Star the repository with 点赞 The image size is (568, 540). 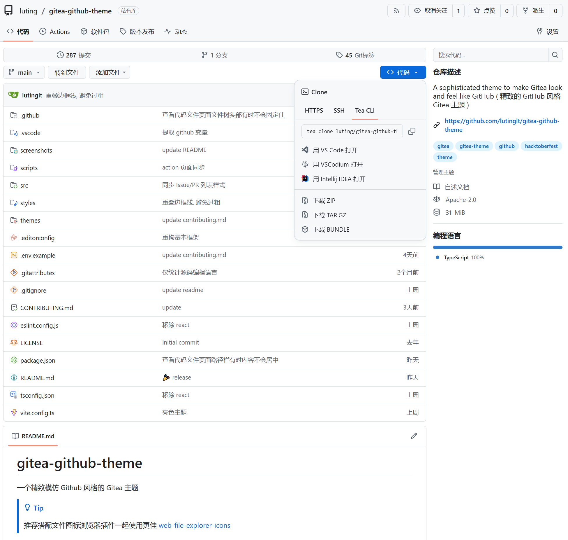coord(484,11)
